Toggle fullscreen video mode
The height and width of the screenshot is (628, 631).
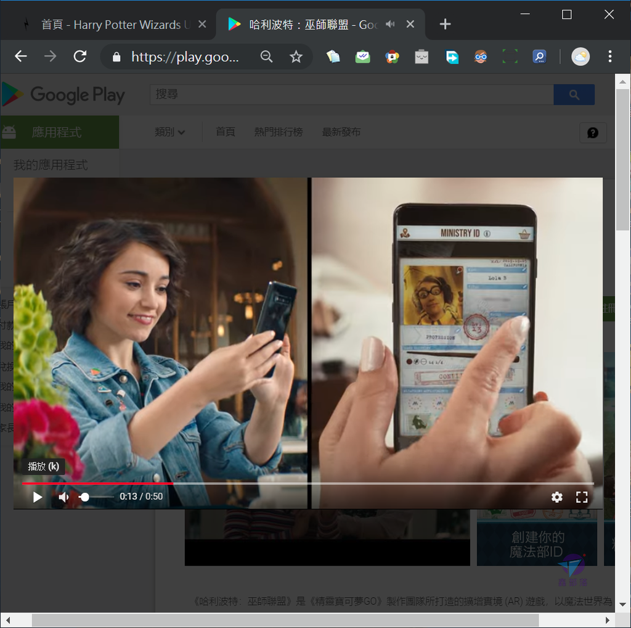582,497
